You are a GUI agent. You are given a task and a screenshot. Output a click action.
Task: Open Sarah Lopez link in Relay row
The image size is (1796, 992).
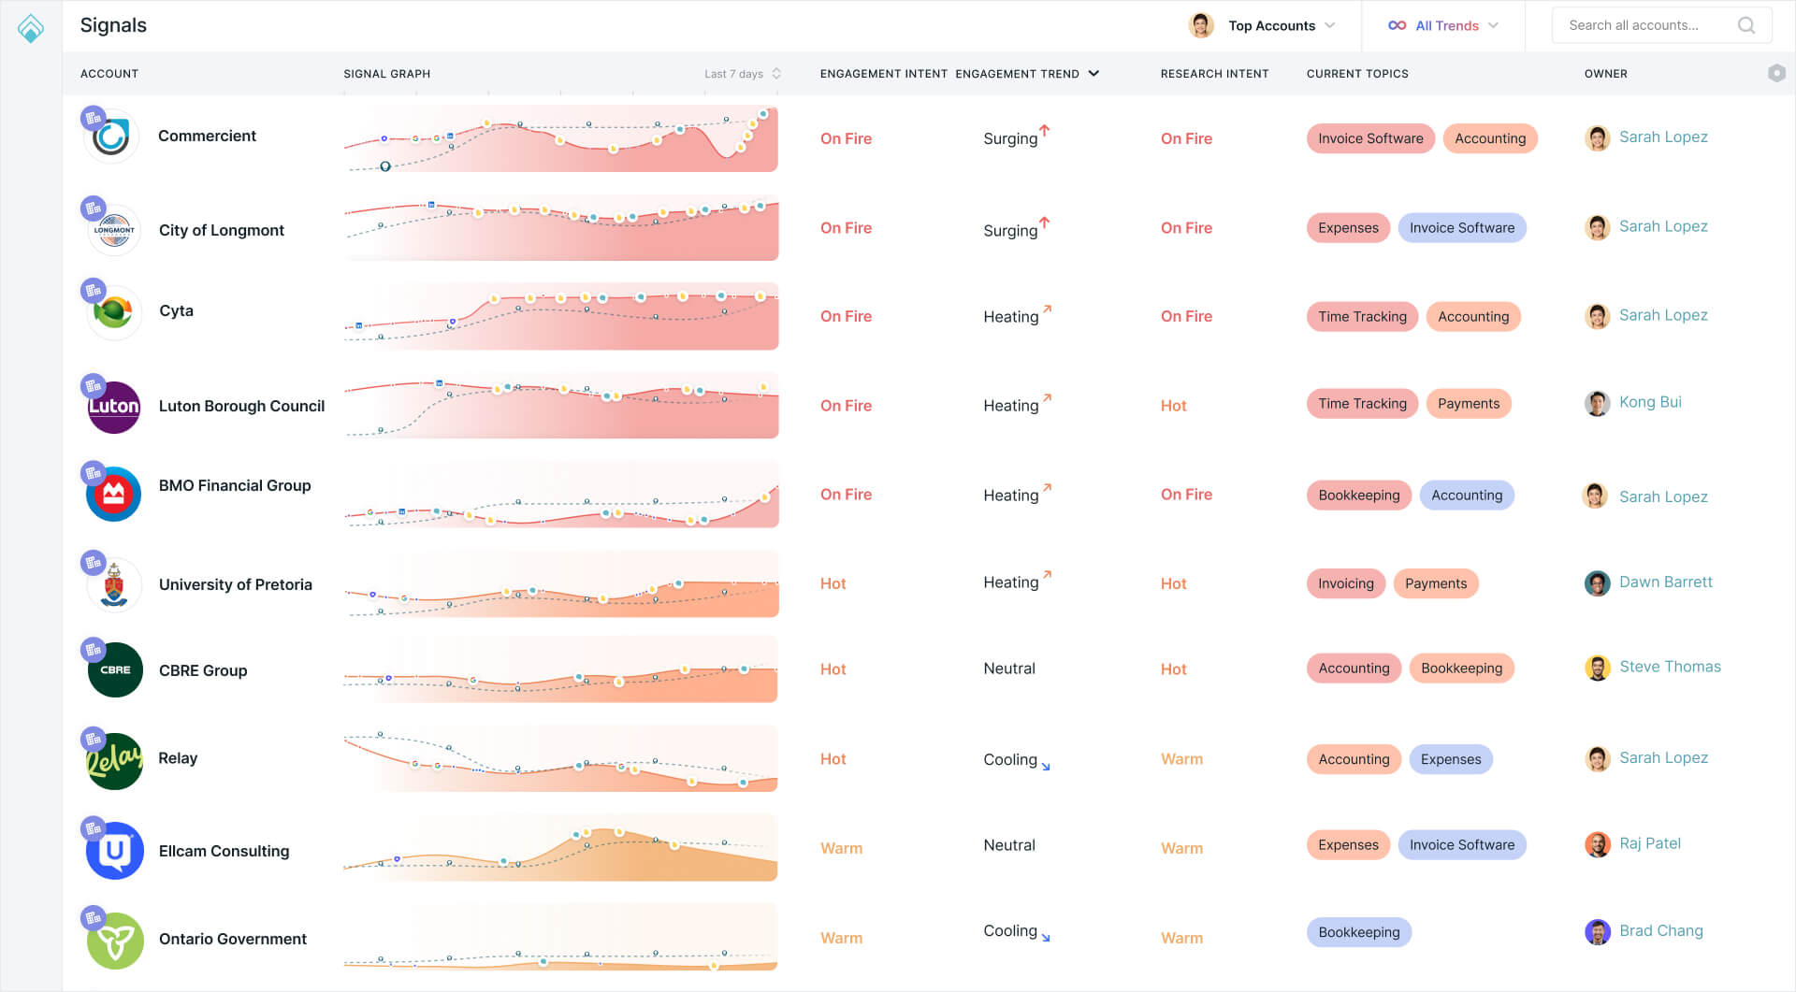[x=1663, y=758]
